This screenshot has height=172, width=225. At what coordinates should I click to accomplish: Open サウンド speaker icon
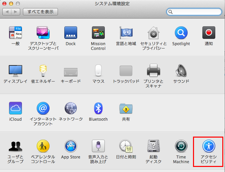click(181, 70)
